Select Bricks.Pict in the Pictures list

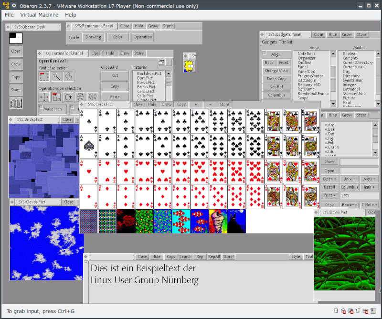coord(146,87)
